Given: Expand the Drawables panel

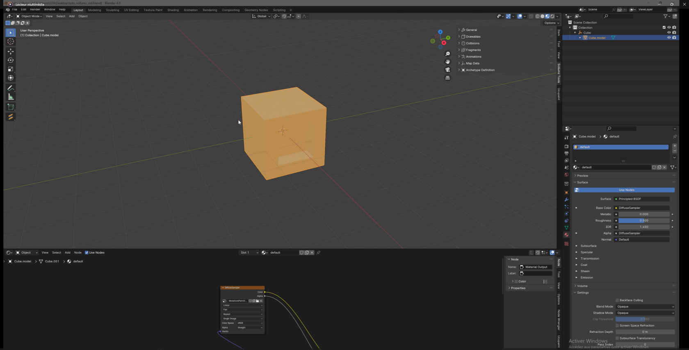Looking at the screenshot, I should coord(473,36).
